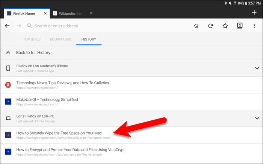Click https://www.makeuseof.com/ URL text
The image size is (263, 164).
click(x=37, y=105)
